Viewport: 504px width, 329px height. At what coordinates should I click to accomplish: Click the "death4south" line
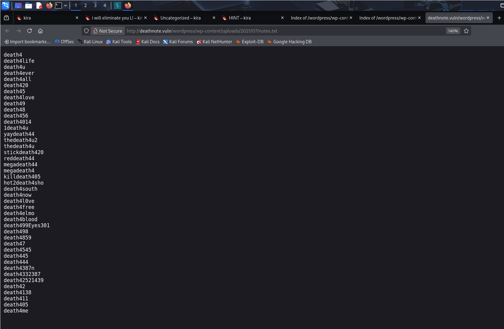(x=21, y=189)
